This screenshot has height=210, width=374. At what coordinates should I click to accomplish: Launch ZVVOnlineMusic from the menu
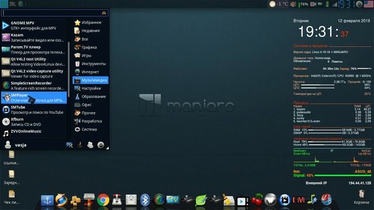[x=34, y=133]
